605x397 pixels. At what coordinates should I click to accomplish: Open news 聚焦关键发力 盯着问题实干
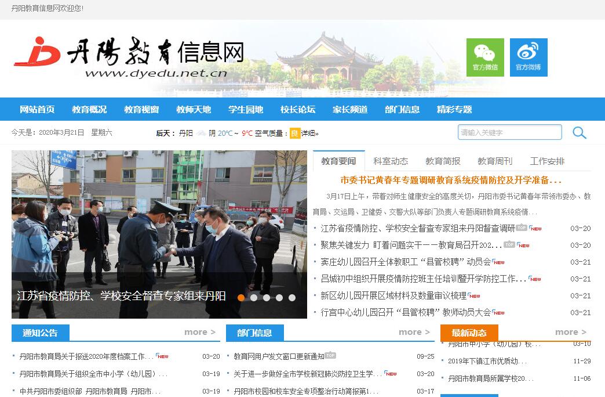pos(411,245)
